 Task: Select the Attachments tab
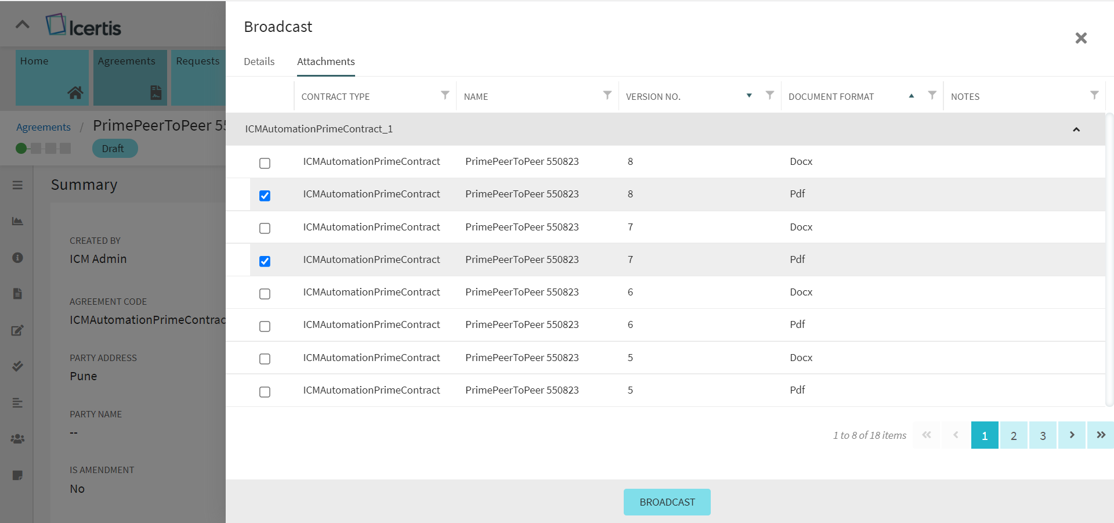pos(325,62)
